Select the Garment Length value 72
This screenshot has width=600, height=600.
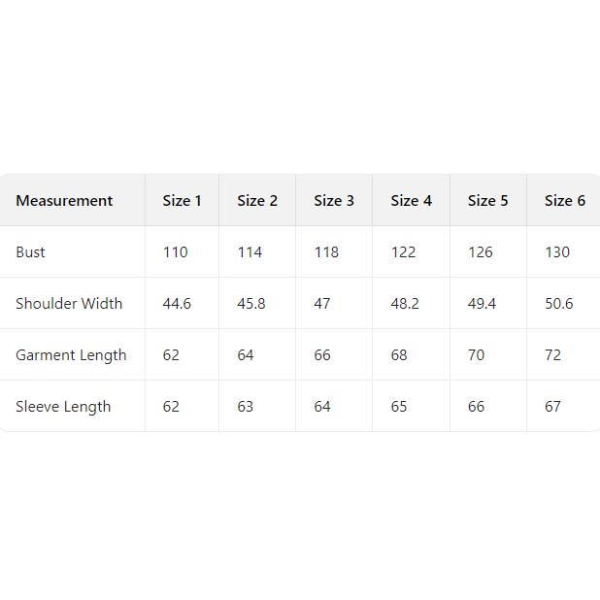552,355
